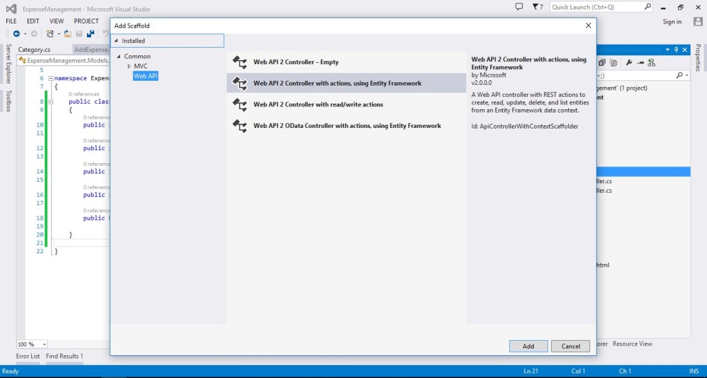Close the Add Scaffold dialog

coord(588,26)
